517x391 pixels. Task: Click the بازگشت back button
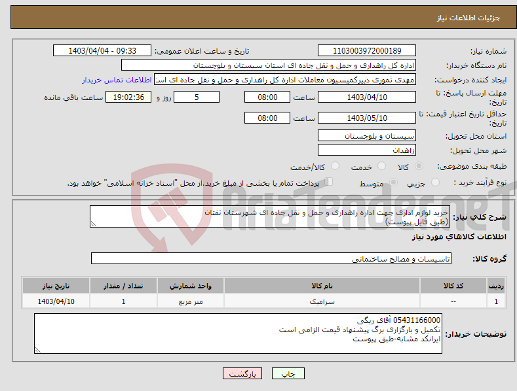242,373
